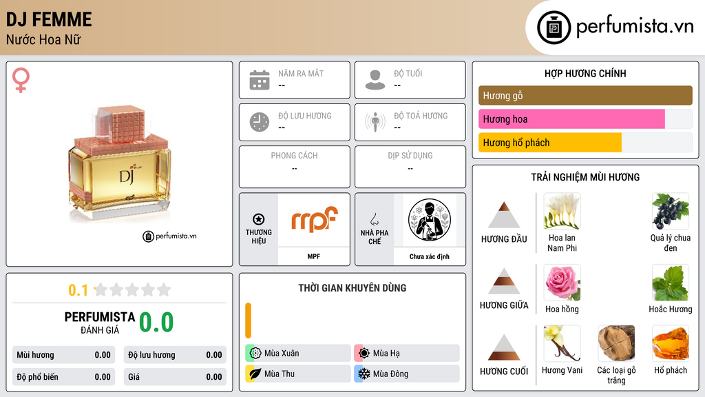705x397 pixels.
Task: Click the Mùa Hạ sun icon
Action: tap(364, 354)
